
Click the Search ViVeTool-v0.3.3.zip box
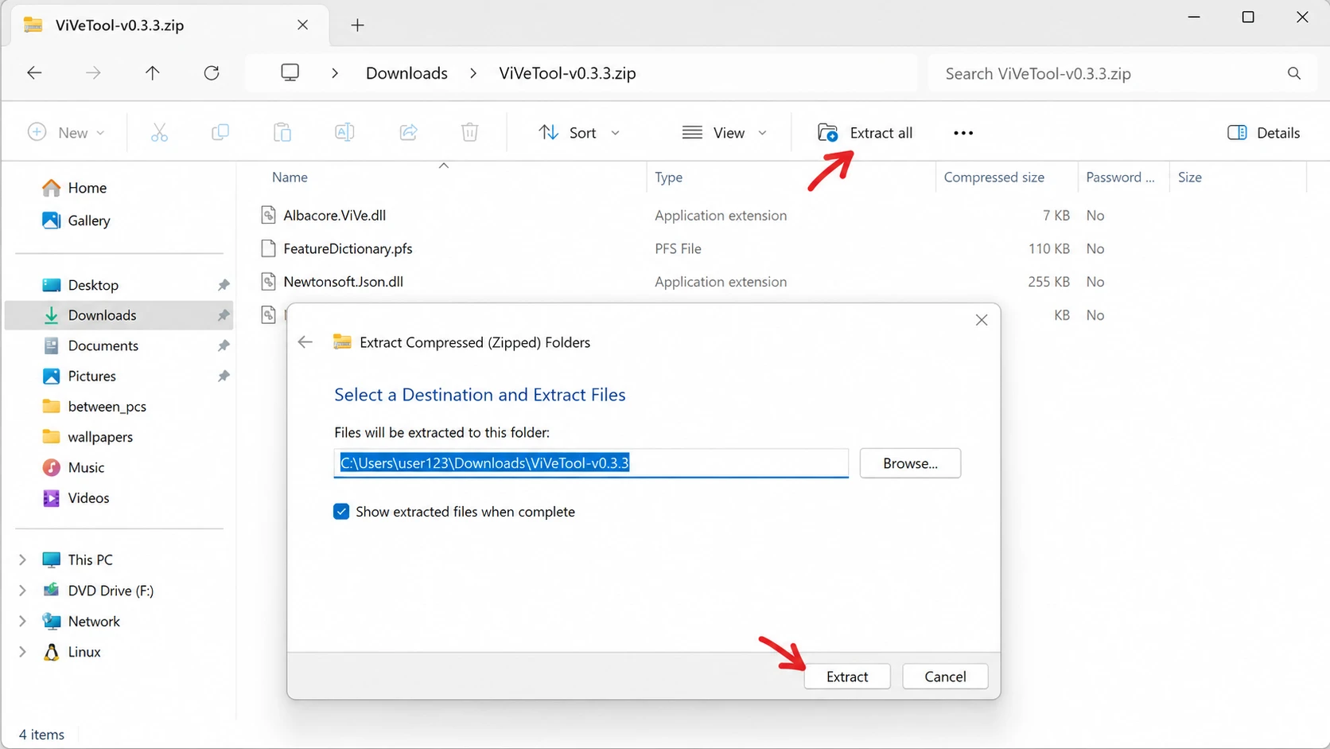(x=1122, y=73)
